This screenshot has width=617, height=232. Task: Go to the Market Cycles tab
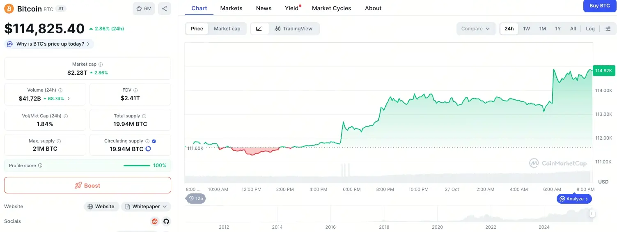pos(331,8)
